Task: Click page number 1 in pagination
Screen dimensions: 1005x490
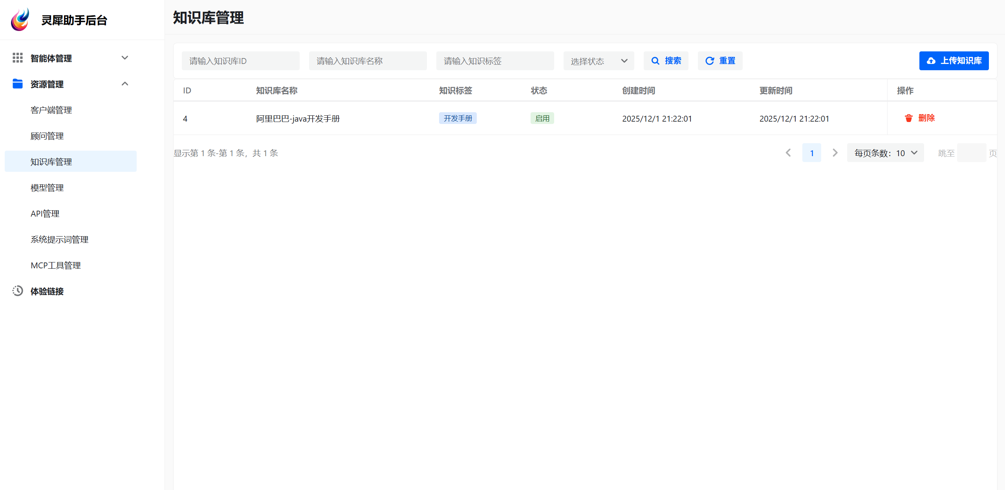Action: (x=811, y=153)
